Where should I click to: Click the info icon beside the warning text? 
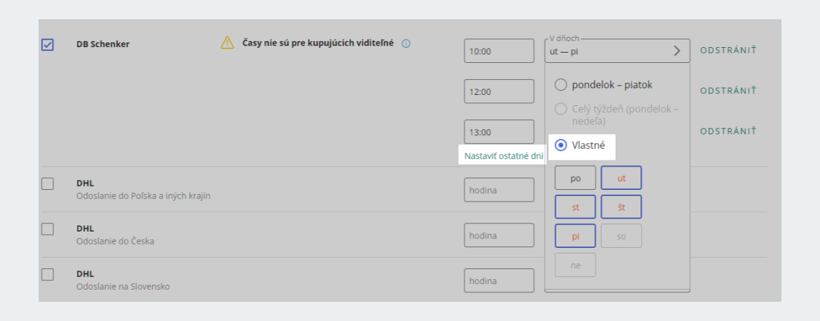click(x=406, y=44)
